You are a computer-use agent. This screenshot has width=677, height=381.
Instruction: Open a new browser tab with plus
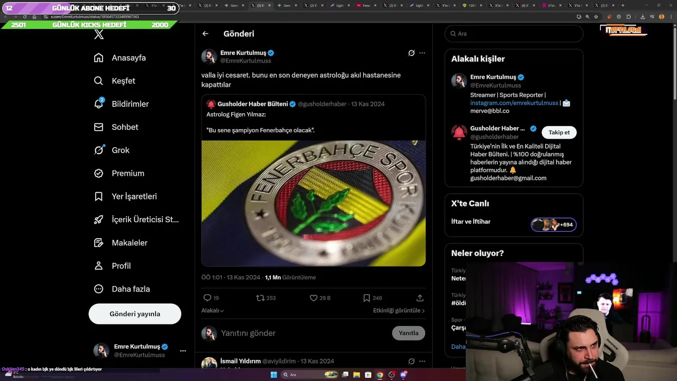pyautogui.click(x=623, y=5)
